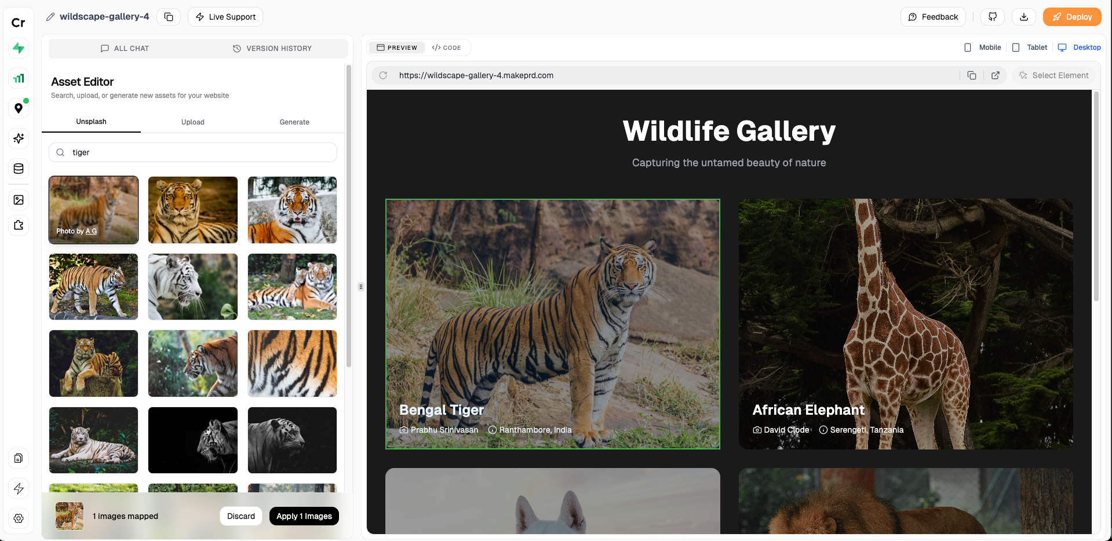Image resolution: width=1112 pixels, height=541 pixels.
Task: Click the location pin icon with green badge
Action: pyautogui.click(x=19, y=108)
